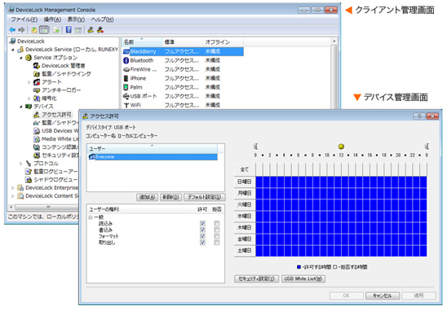
Task: Select the iPhone device row
Action: pyautogui.click(x=183, y=78)
